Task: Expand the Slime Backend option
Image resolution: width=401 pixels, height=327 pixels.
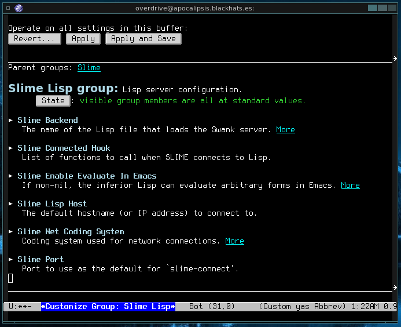Action: pos(10,120)
